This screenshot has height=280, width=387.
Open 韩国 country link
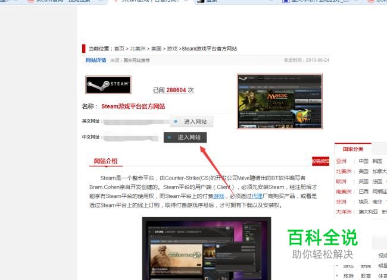point(377,161)
